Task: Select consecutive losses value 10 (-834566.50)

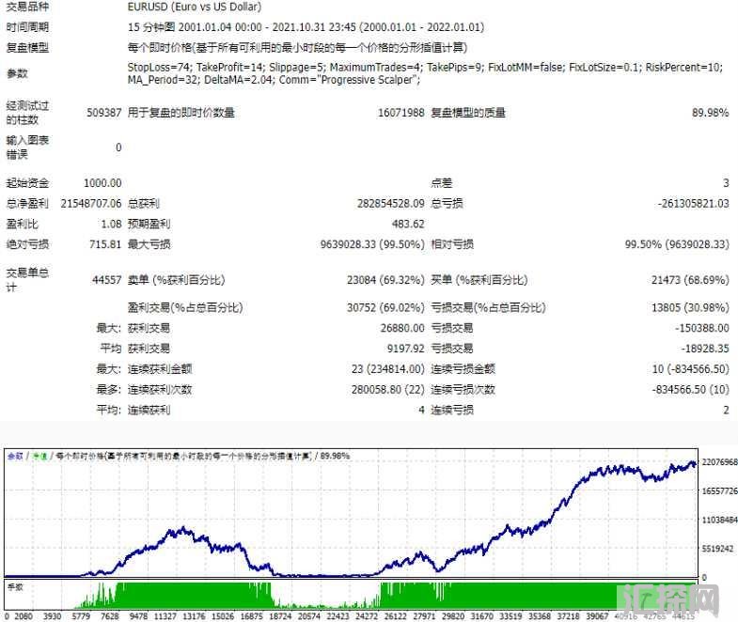Action: (x=690, y=369)
